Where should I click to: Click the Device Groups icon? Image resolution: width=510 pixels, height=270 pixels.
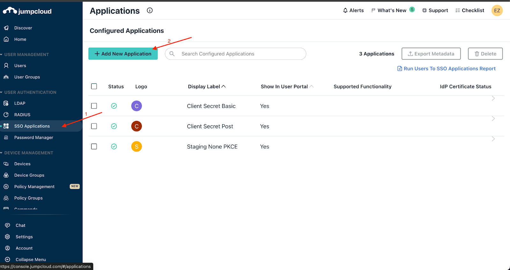click(x=6, y=175)
